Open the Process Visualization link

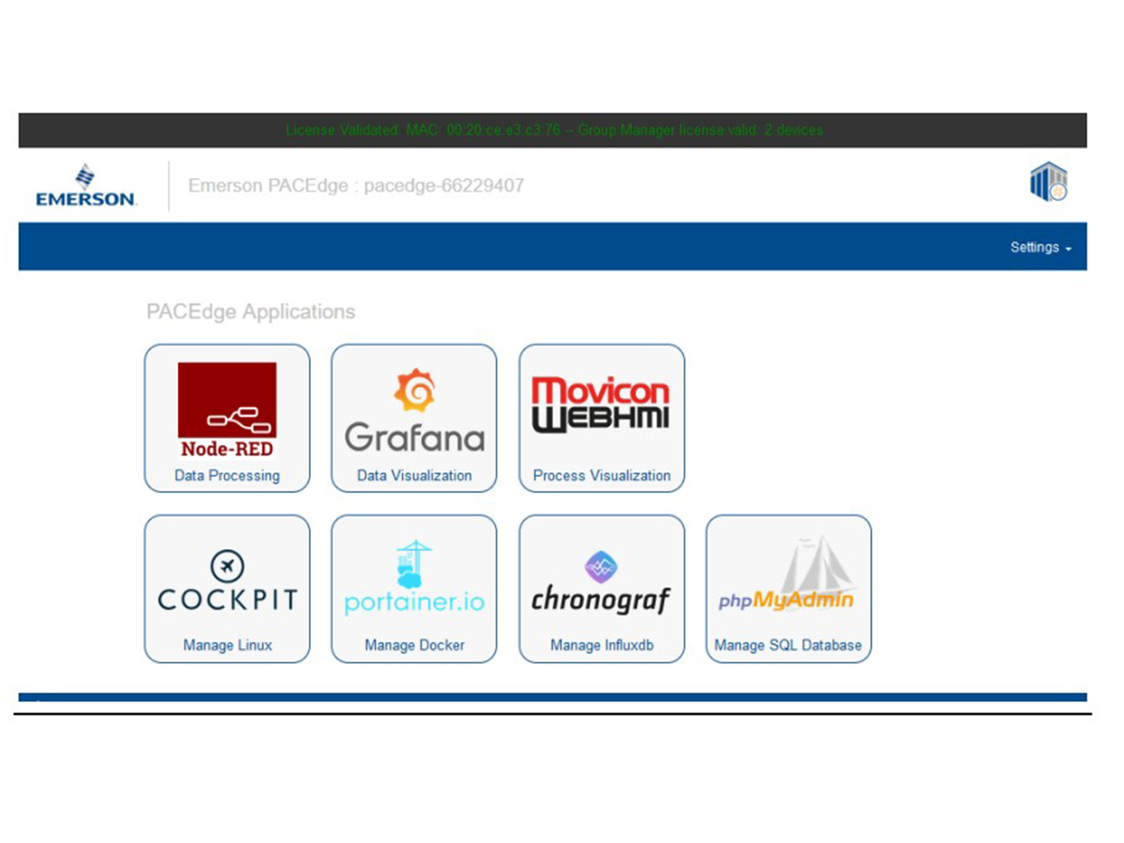click(601, 475)
